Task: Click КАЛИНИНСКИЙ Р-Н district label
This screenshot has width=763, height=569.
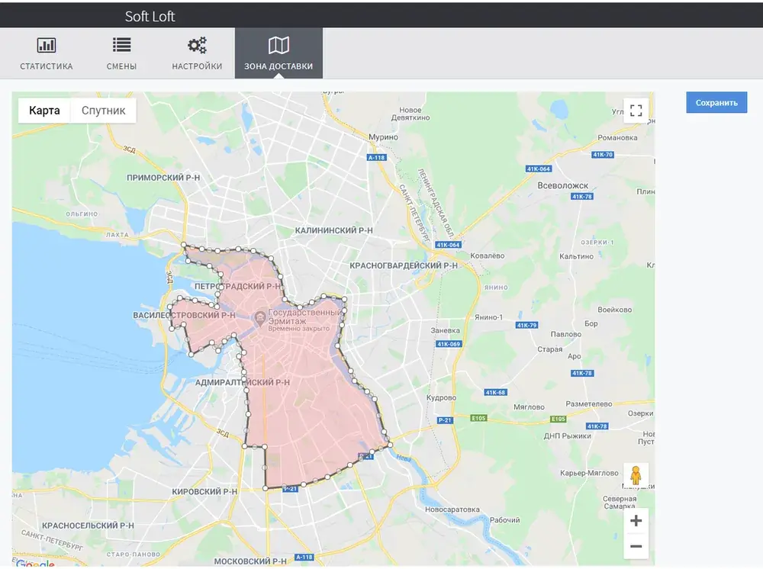Action: click(x=334, y=230)
